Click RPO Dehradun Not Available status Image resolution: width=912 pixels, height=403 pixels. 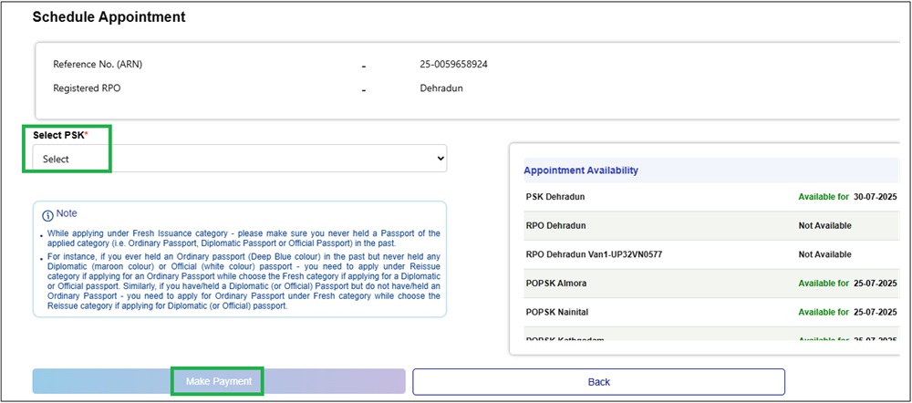click(824, 225)
